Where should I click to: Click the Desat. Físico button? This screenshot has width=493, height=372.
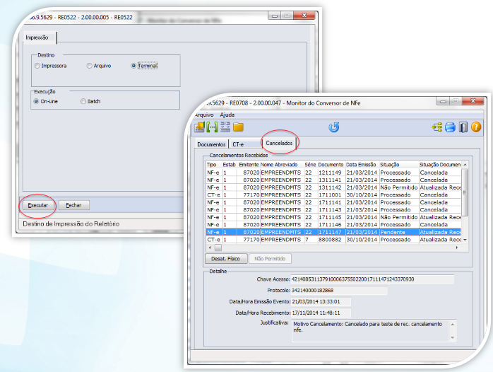click(x=226, y=259)
